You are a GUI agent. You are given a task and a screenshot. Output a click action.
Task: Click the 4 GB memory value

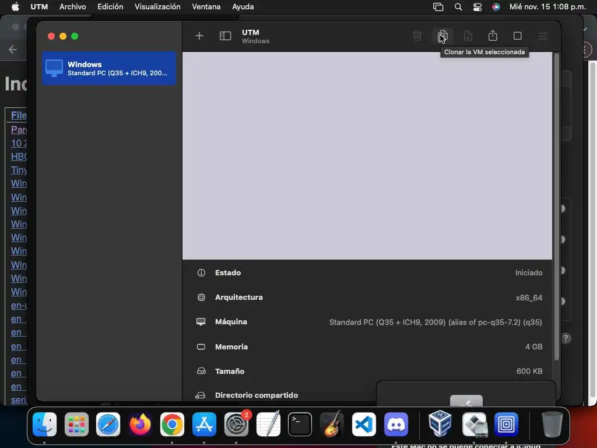[534, 346]
